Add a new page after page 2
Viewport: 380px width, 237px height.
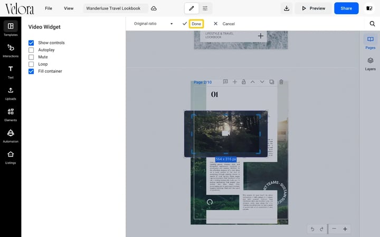click(234, 82)
